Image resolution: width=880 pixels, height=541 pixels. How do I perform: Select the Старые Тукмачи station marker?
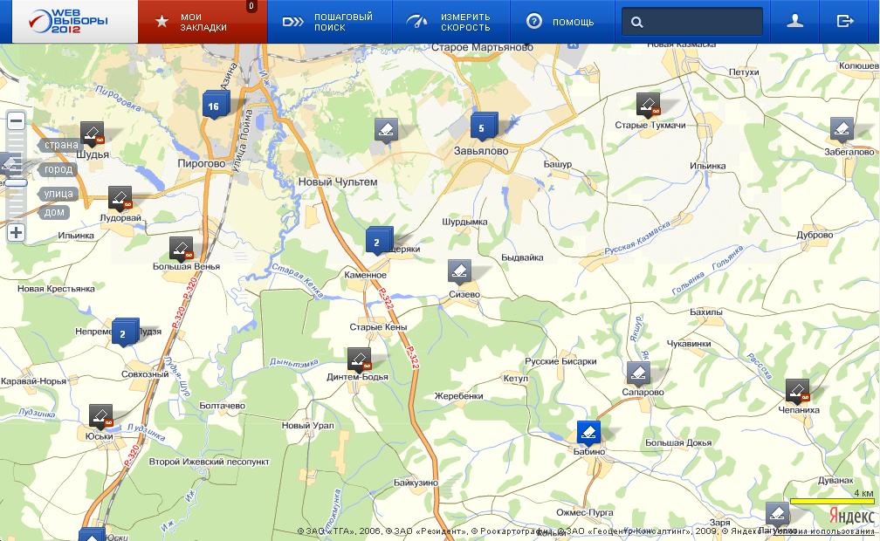pos(648,106)
